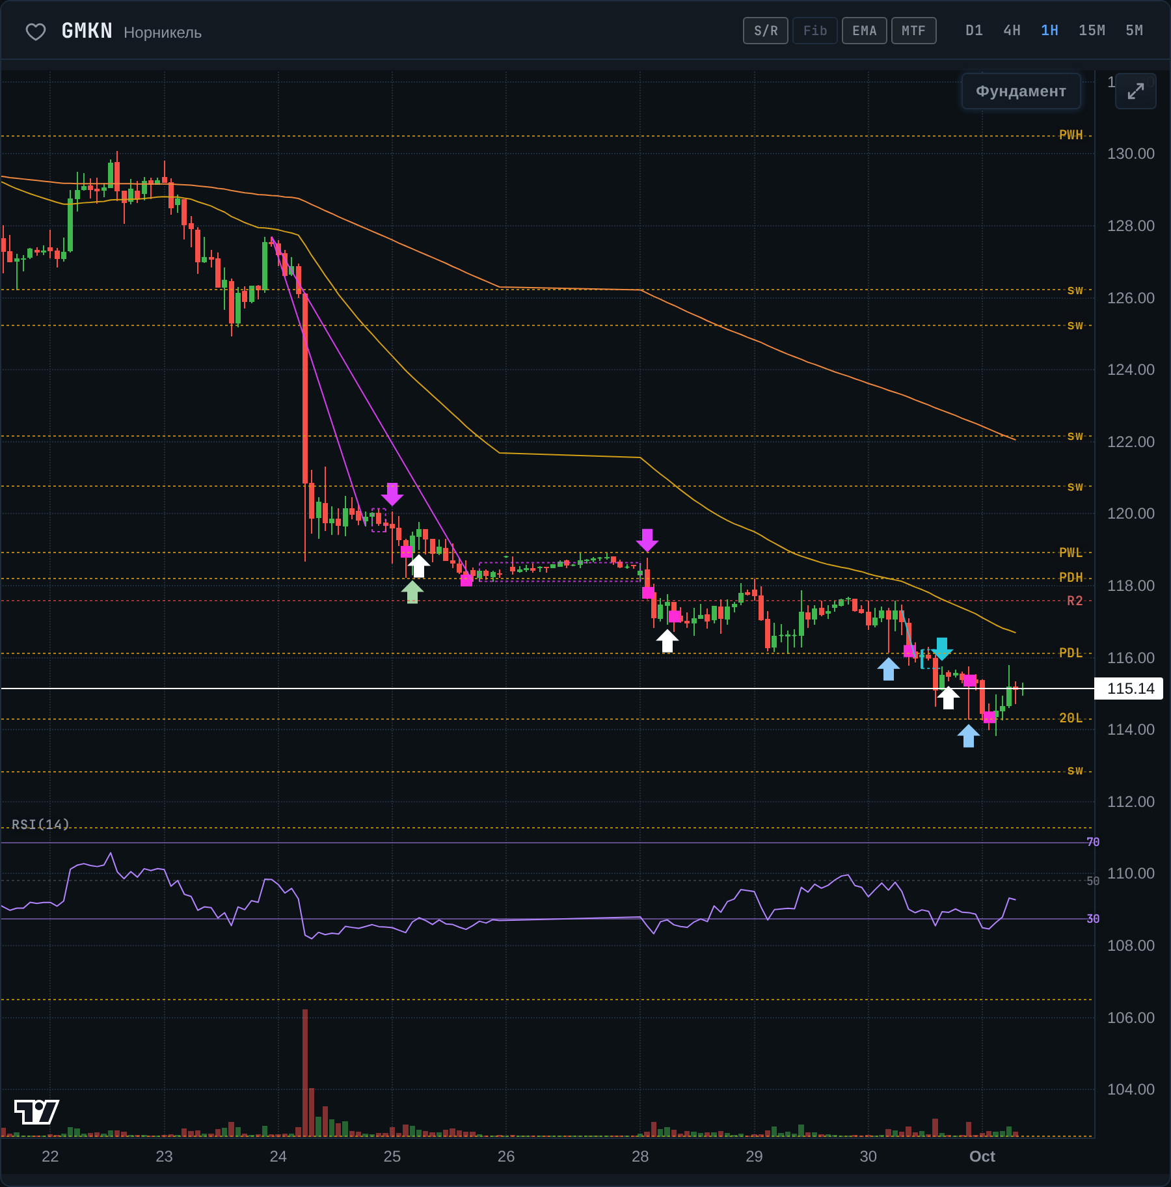
Task: Add GMKN to favorites with the heart icon
Action: coord(35,31)
